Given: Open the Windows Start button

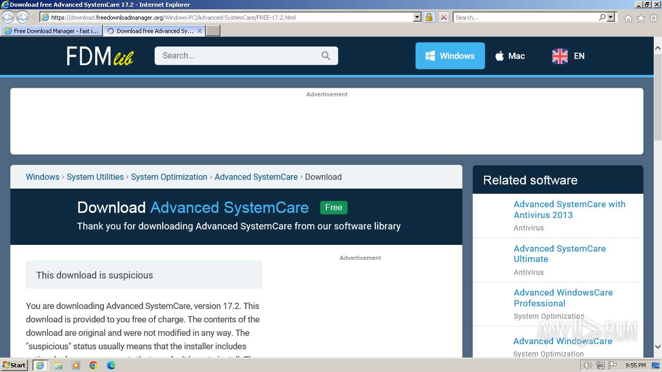Looking at the screenshot, I should (14, 365).
